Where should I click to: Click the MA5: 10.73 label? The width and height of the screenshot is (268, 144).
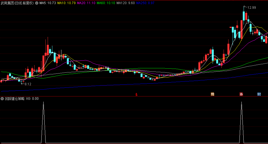click(x=48, y=3)
